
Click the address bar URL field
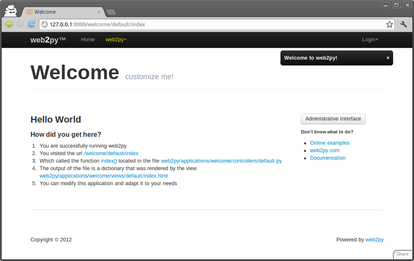click(x=217, y=24)
